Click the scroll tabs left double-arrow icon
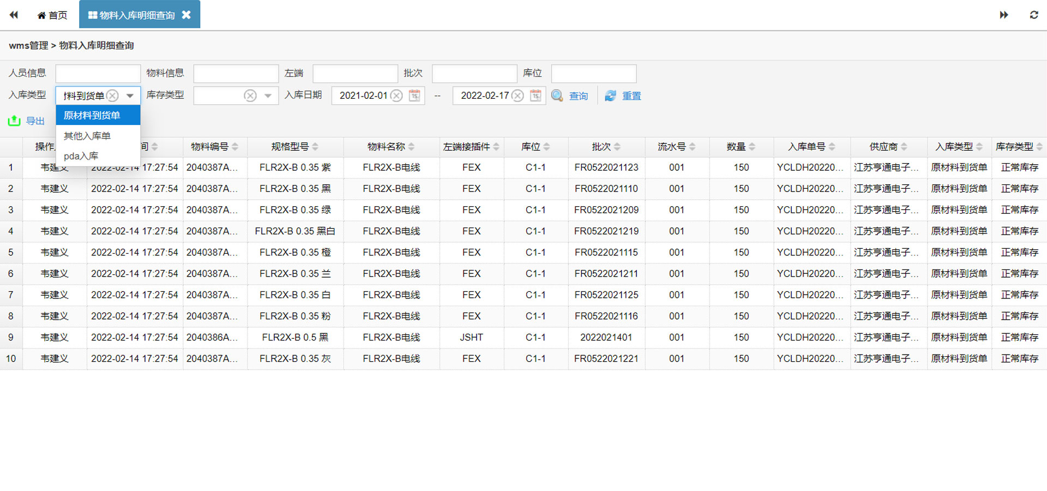The width and height of the screenshot is (1047, 491). (x=14, y=15)
